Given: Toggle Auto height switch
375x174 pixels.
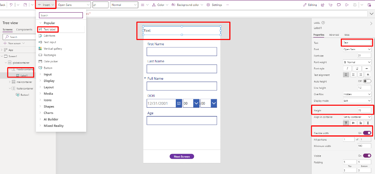Looking at the screenshot, I should (367, 81).
